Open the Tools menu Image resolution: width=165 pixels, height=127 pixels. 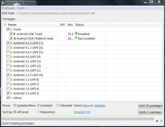pyautogui.click(x=21, y=8)
